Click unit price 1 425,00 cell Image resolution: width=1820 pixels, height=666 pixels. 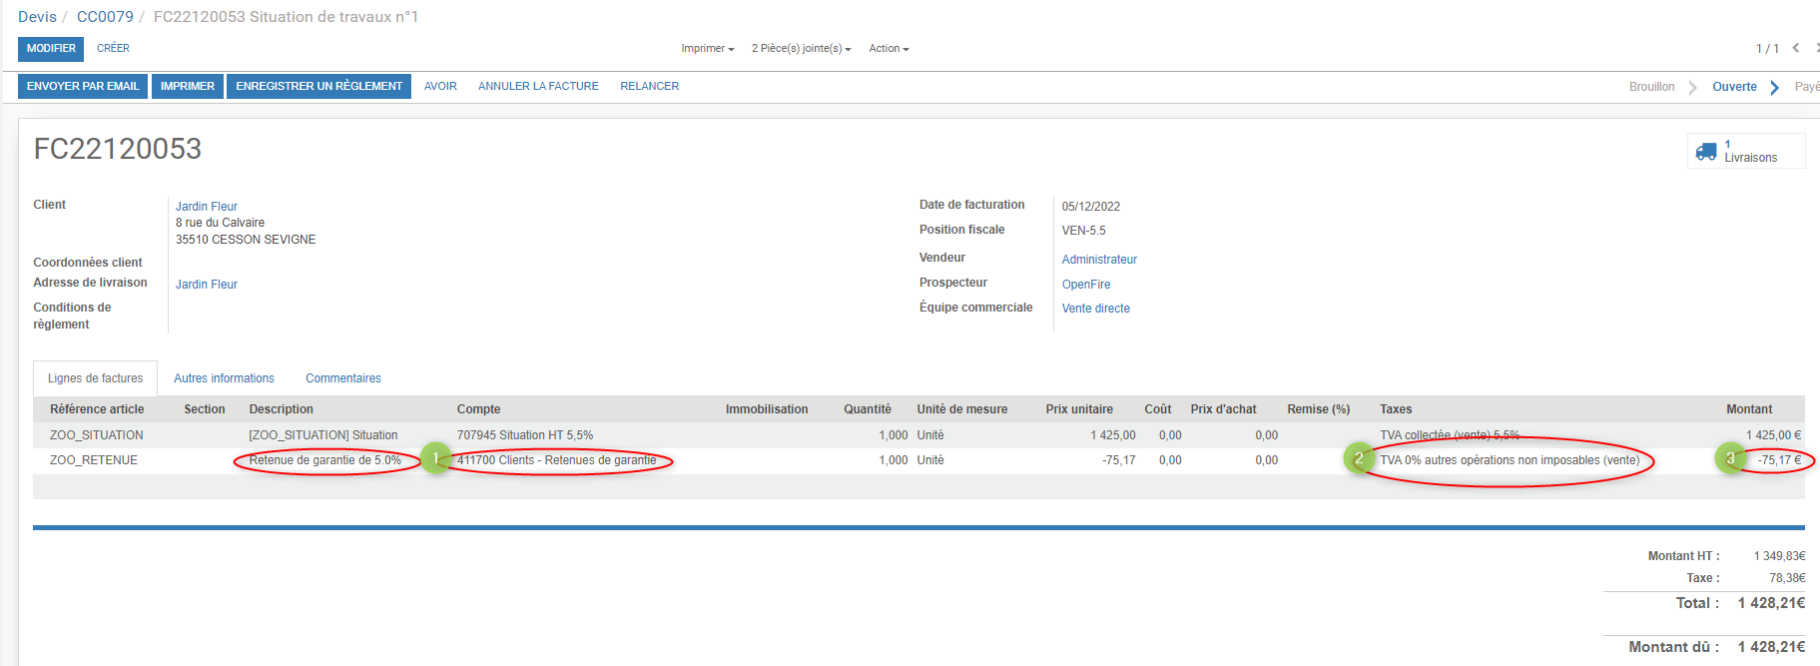(1113, 435)
